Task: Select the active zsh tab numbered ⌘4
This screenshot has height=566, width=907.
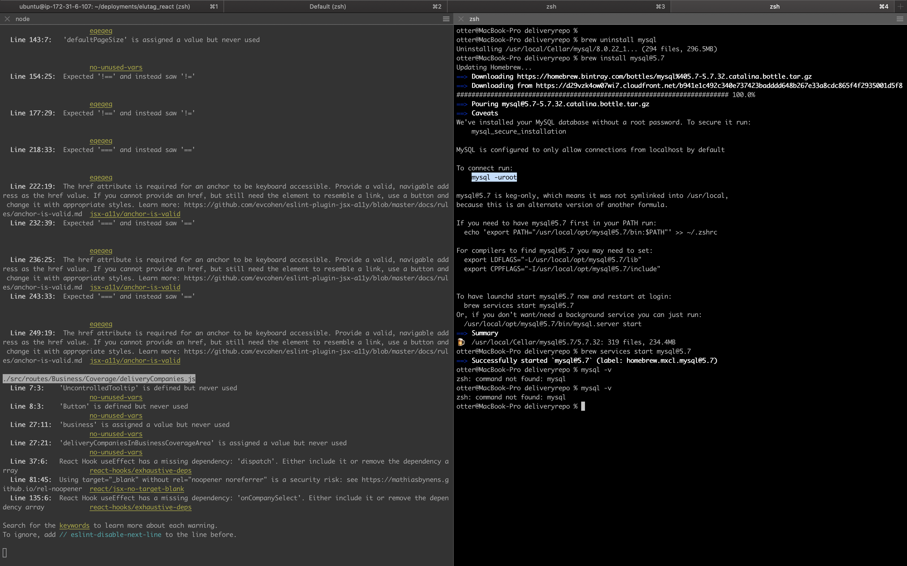Action: pyautogui.click(x=782, y=6)
